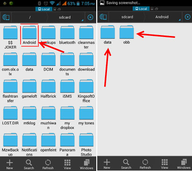This screenshot has width=192, height=171.
Task: Close the Android window in right screen
Action: pyautogui.click(x=187, y=17)
